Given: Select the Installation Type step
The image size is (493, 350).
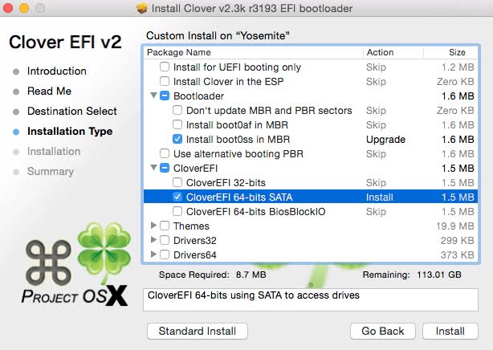Looking at the screenshot, I should point(70,132).
